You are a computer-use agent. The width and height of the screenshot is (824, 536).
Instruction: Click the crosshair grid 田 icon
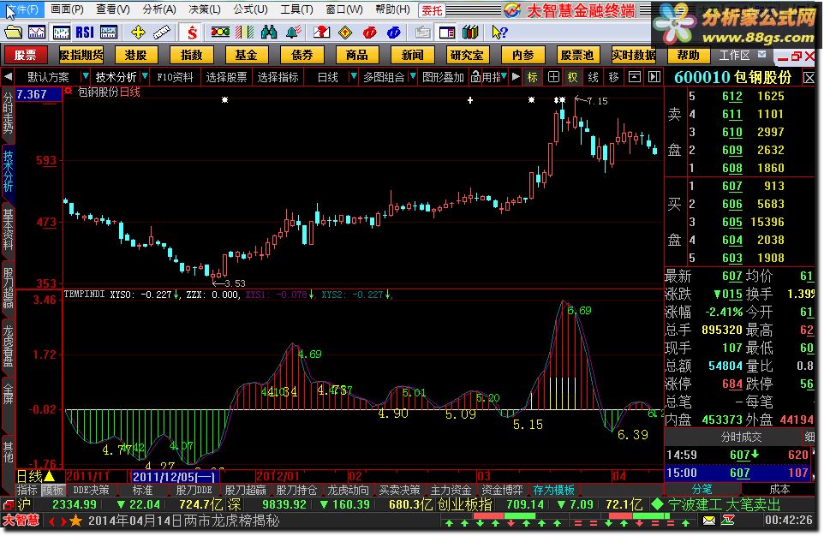[x=553, y=77]
